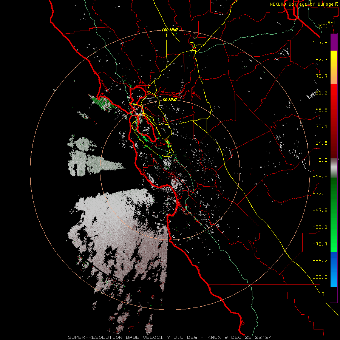
Task: Click the -32.0 legend value
Action: click(320, 194)
